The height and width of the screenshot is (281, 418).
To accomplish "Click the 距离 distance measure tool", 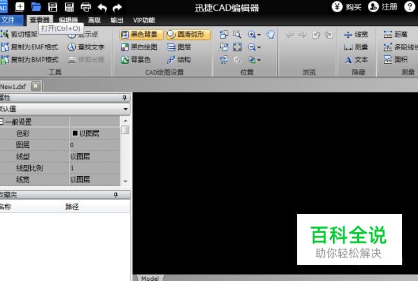I will pyautogui.click(x=400, y=35).
